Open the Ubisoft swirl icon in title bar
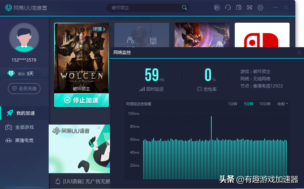The image size is (304, 189). pyautogui.click(x=217, y=8)
